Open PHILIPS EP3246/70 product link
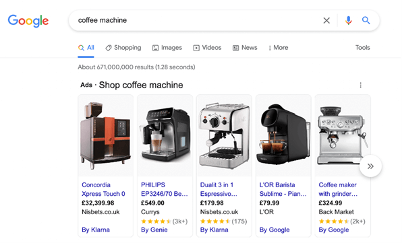The width and height of the screenshot is (402, 243). point(164,189)
